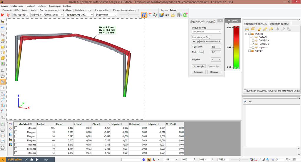
Task: Click the save disk icon in left sidebar
Action: pyautogui.click(x=3, y=22)
